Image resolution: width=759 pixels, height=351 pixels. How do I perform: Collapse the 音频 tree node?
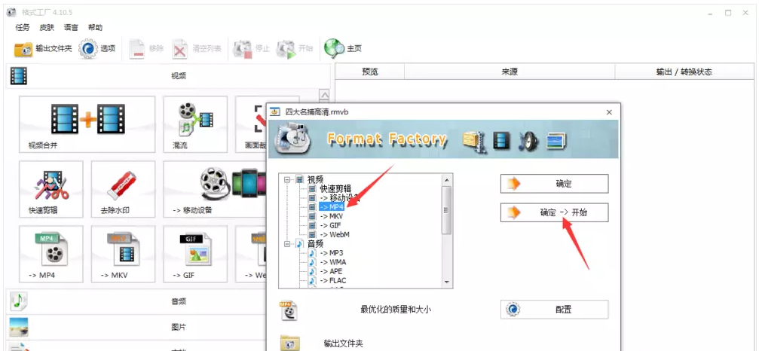coord(287,244)
